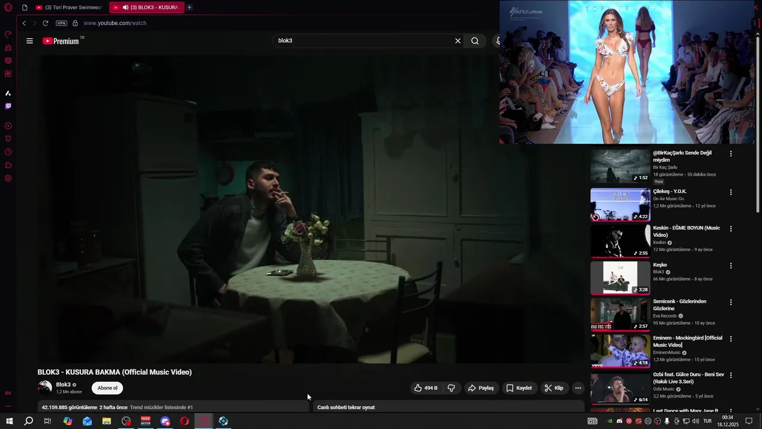
Task: Open the Windows Start menu
Action: pyautogui.click(x=9, y=421)
